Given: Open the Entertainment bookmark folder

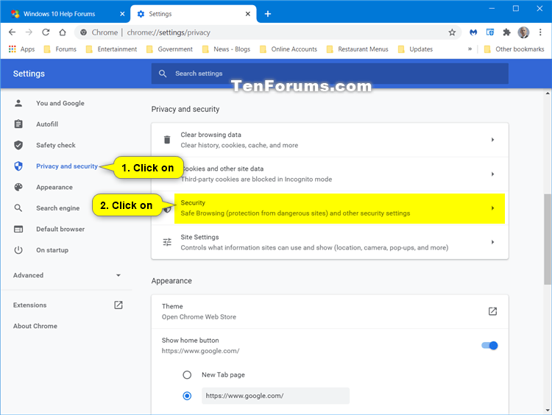Looking at the screenshot, I should pos(111,49).
